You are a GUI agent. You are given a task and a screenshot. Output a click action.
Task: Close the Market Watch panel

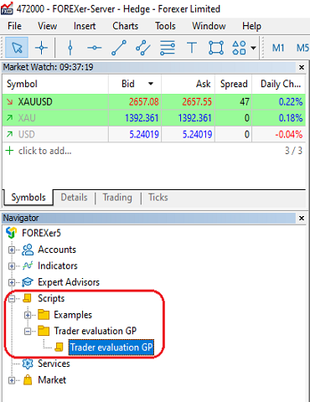(x=302, y=67)
